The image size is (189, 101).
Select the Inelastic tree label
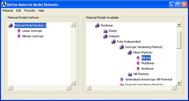tap(114, 36)
